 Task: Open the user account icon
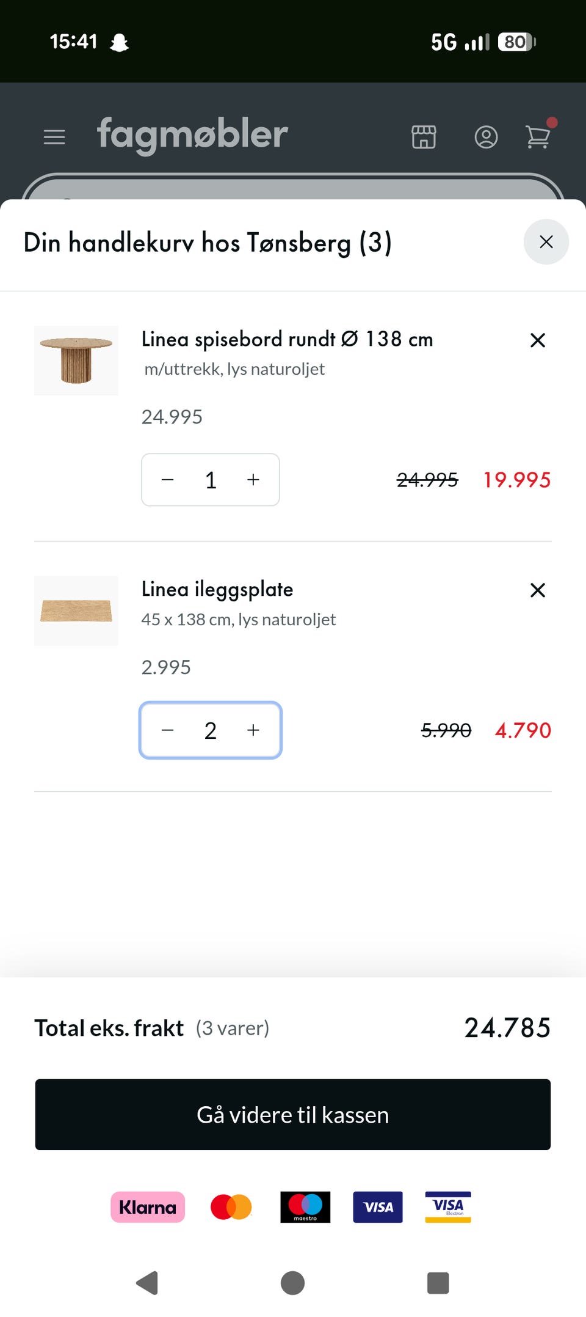click(x=486, y=137)
